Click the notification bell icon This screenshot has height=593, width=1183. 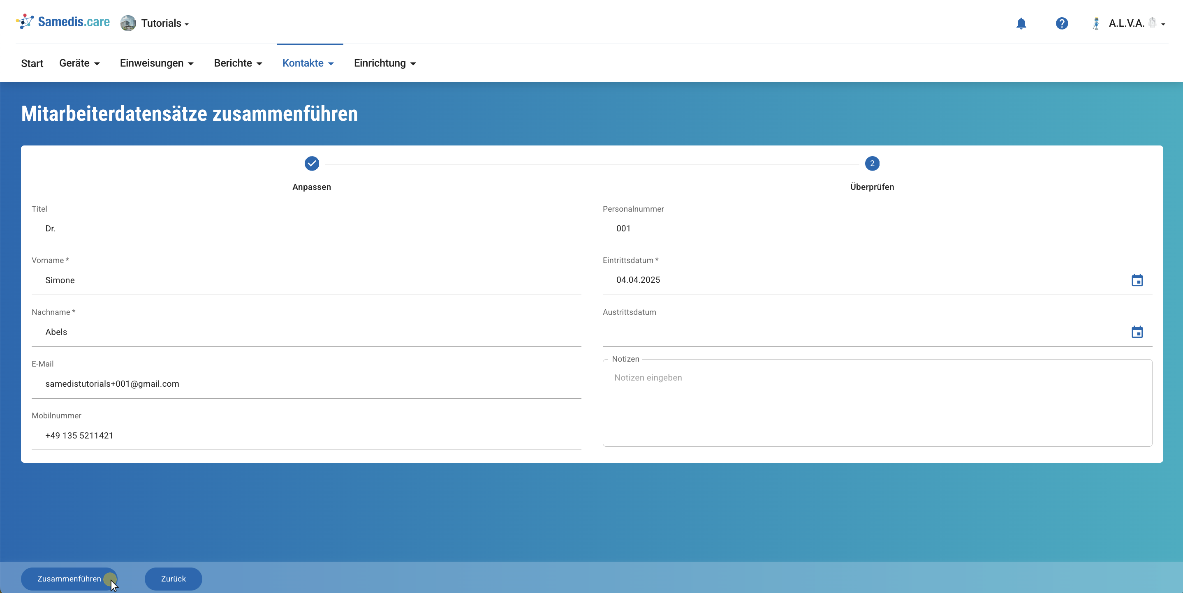point(1021,23)
